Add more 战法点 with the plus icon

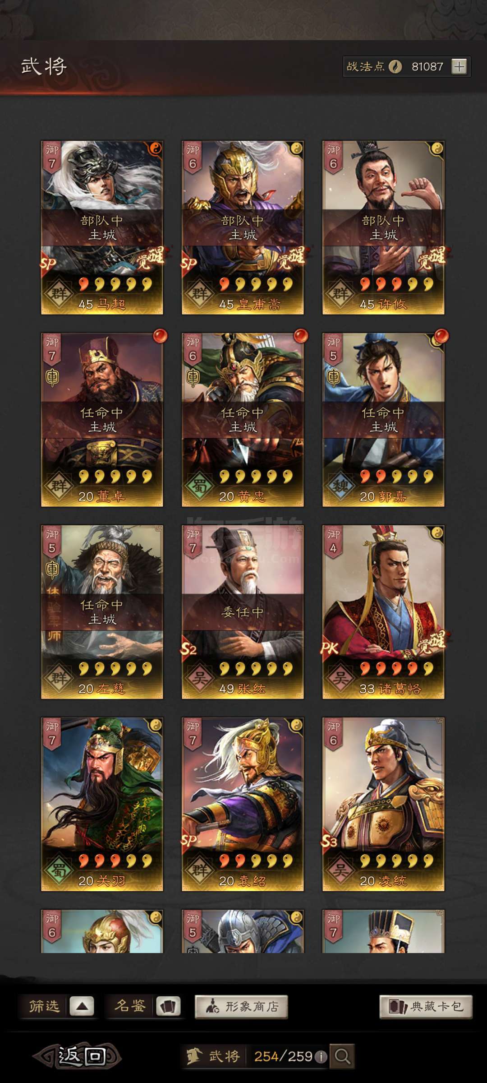[459, 67]
